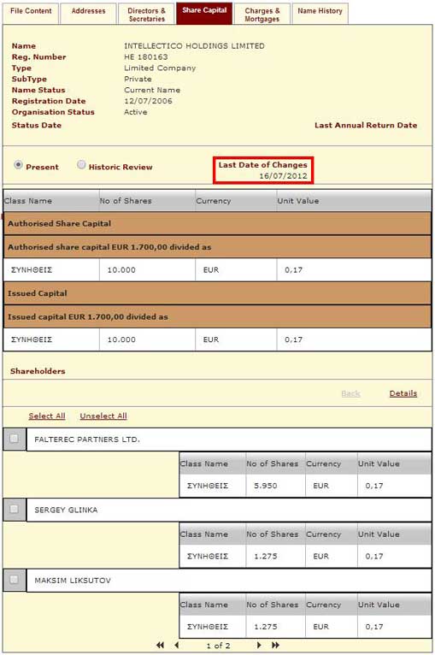Image resolution: width=435 pixels, height=655 pixels.
Task: Select the Share Capital tab
Action: [x=204, y=14]
